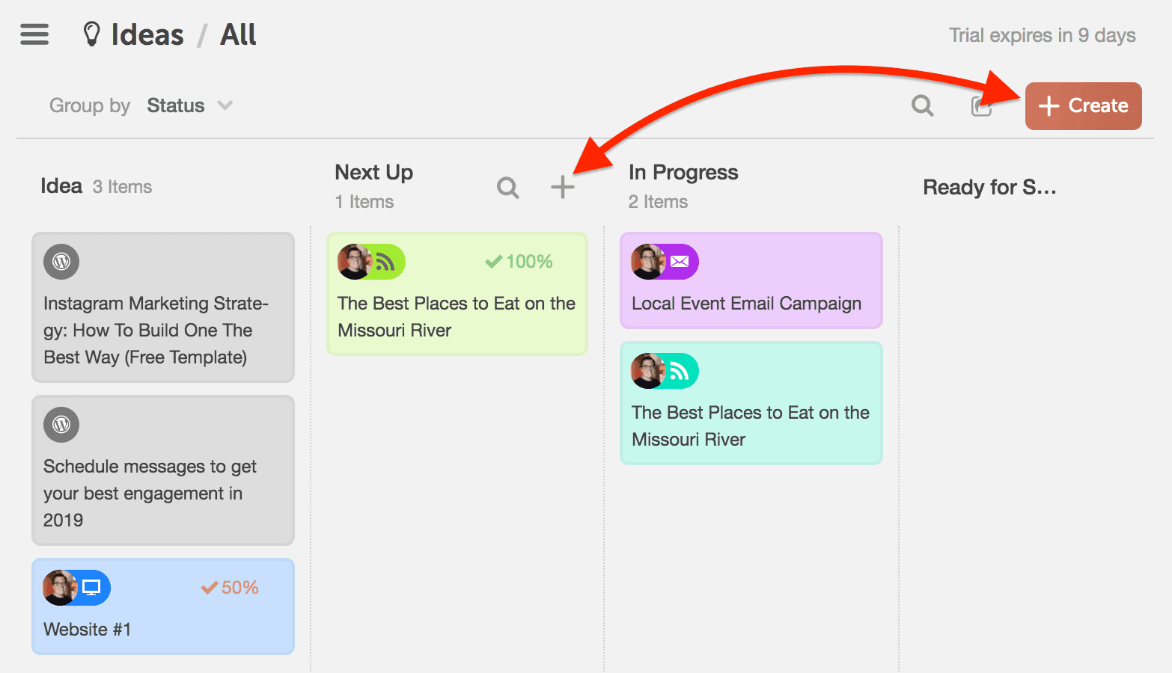Viewport: 1172px width, 673px height.
Task: Click WordPress icon on Schedule messages card
Action: (61, 425)
